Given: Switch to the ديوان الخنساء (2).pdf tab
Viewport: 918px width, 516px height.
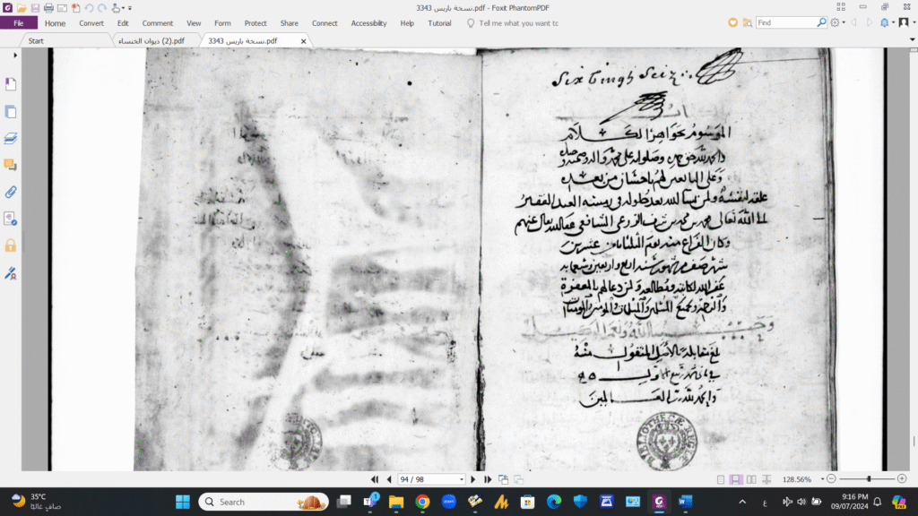Looking at the screenshot, I should pos(152,41).
